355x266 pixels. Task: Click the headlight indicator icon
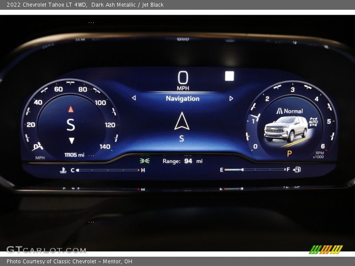point(145,161)
